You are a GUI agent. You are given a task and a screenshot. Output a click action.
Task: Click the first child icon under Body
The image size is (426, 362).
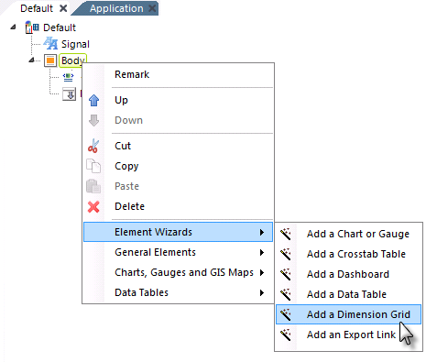tap(68, 77)
